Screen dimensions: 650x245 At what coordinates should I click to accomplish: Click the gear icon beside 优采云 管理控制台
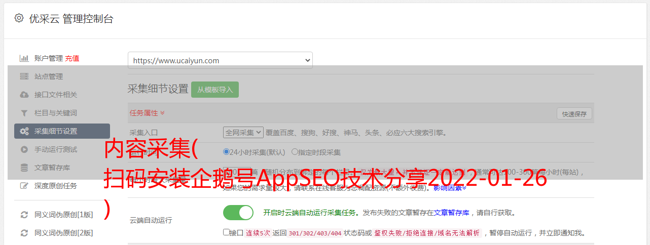[x=19, y=18]
